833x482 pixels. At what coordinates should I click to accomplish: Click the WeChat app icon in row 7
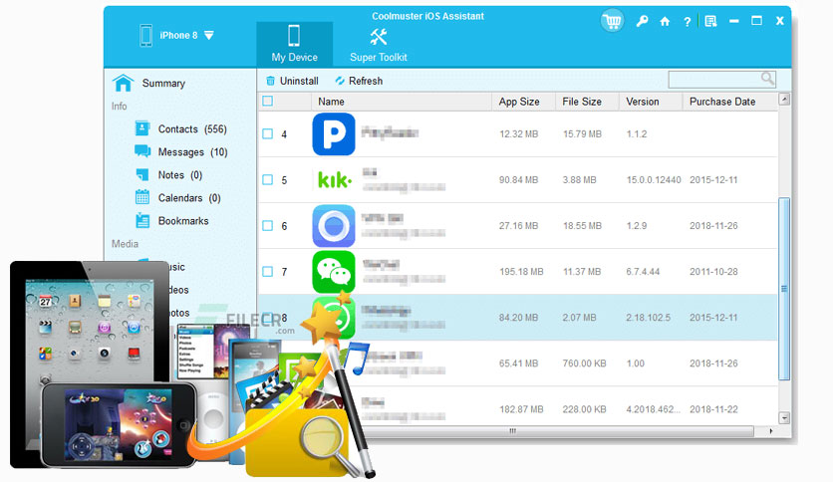click(x=334, y=271)
